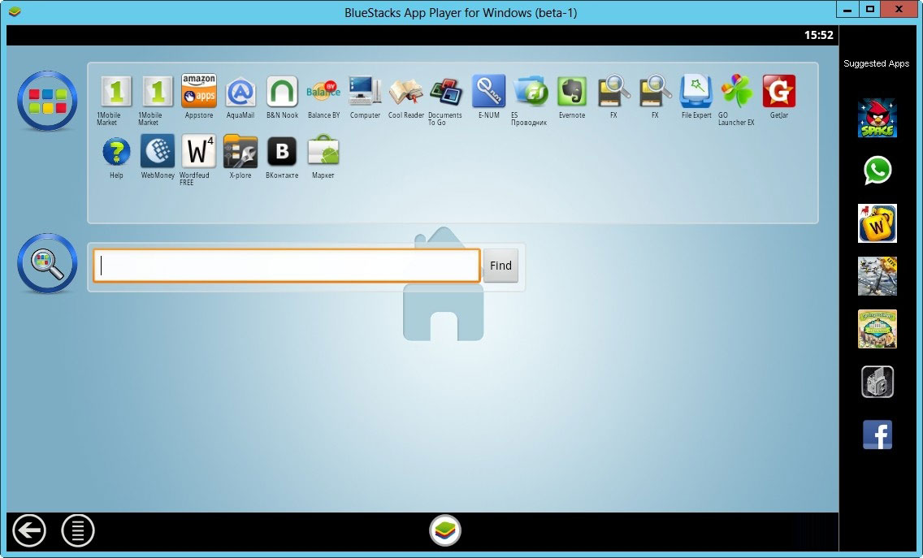Open Documents To Go
Image resolution: width=923 pixels, height=558 pixels.
[446, 91]
